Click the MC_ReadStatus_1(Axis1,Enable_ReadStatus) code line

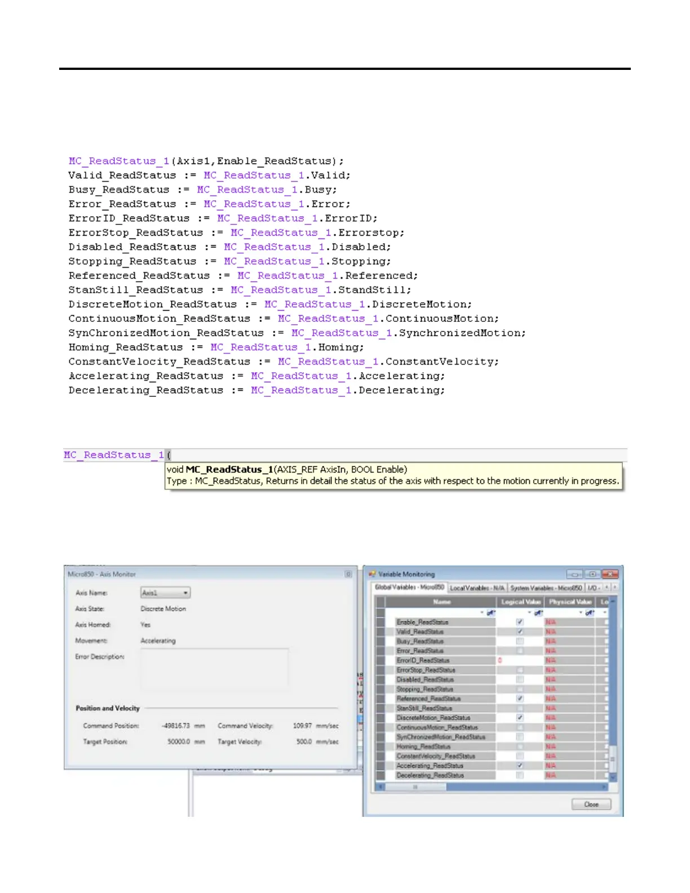click(x=206, y=161)
